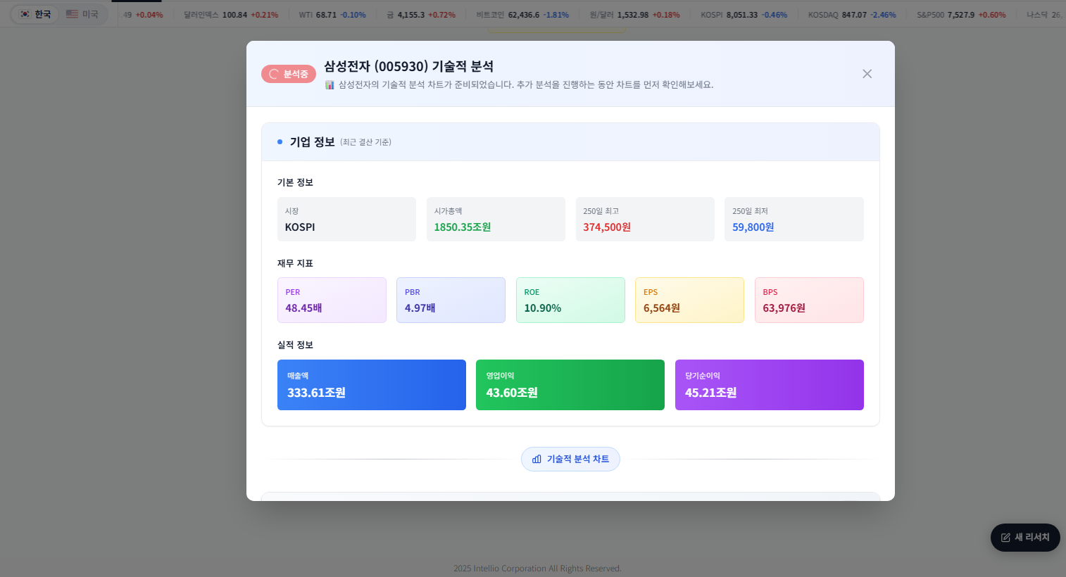The width and height of the screenshot is (1066, 577).
Task: Click the US flag icon
Action: click(x=72, y=14)
